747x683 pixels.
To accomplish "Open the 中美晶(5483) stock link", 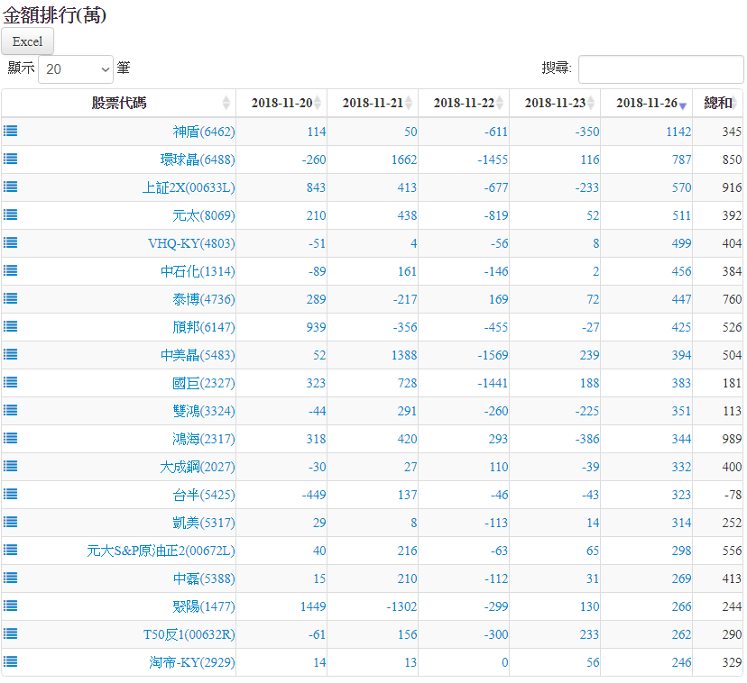I will pyautogui.click(x=198, y=355).
